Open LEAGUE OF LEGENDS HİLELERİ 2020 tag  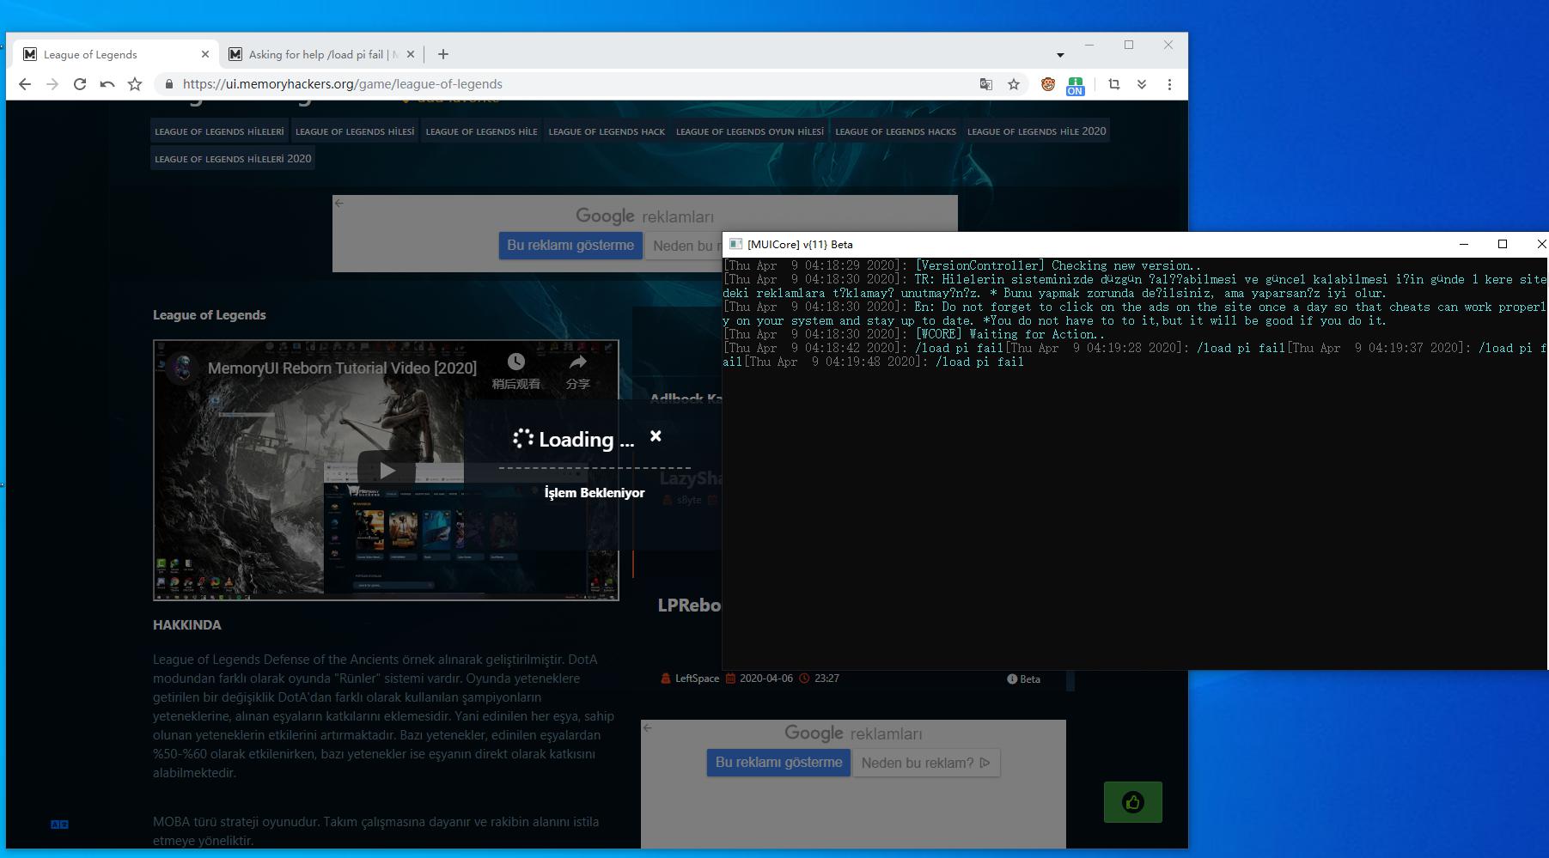(x=233, y=159)
